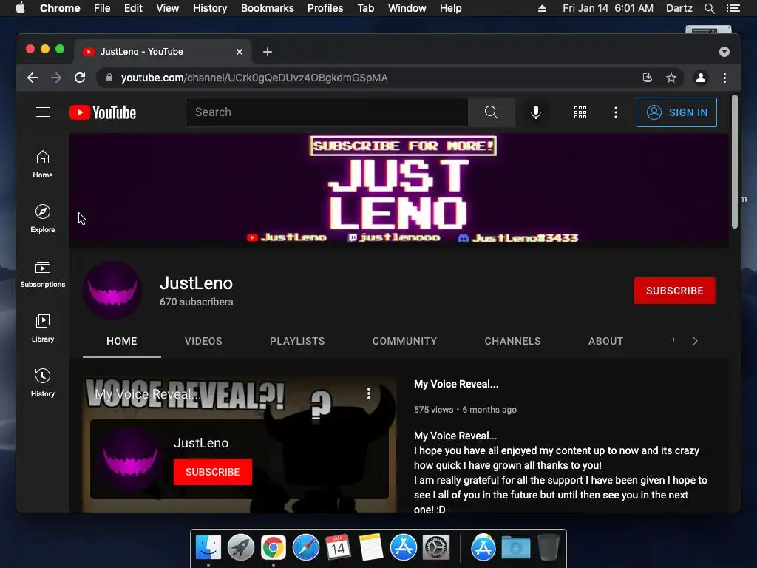Viewport: 757px width, 568px height.
Task: Switch to the HOME channel tab
Action: coord(122,341)
